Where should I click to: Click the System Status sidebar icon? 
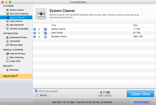pos(7,10)
